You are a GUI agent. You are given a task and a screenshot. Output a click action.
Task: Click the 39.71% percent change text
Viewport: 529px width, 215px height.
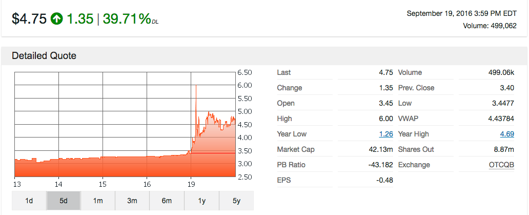(x=127, y=19)
